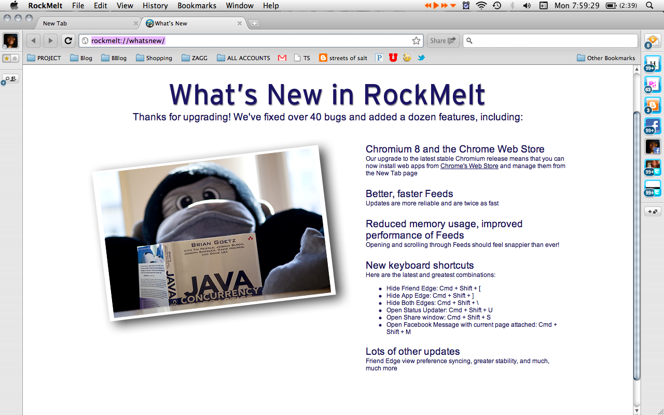The height and width of the screenshot is (415, 664).
Task: Open the Blog bookmarks folder
Action: point(81,58)
